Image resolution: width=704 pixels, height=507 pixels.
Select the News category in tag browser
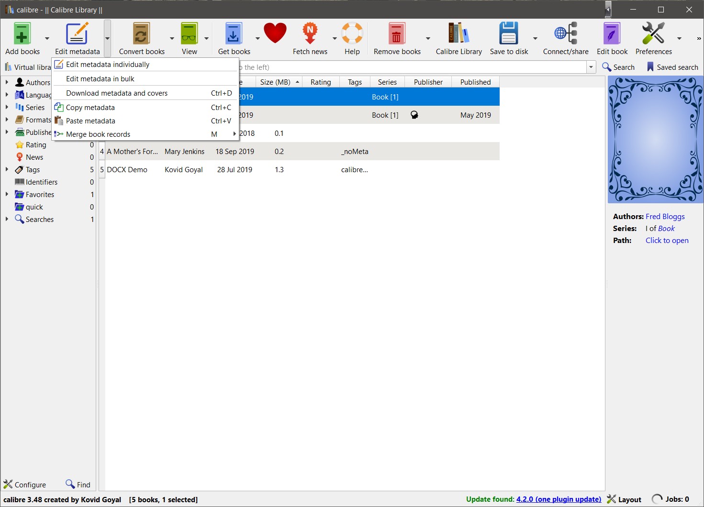(x=34, y=157)
